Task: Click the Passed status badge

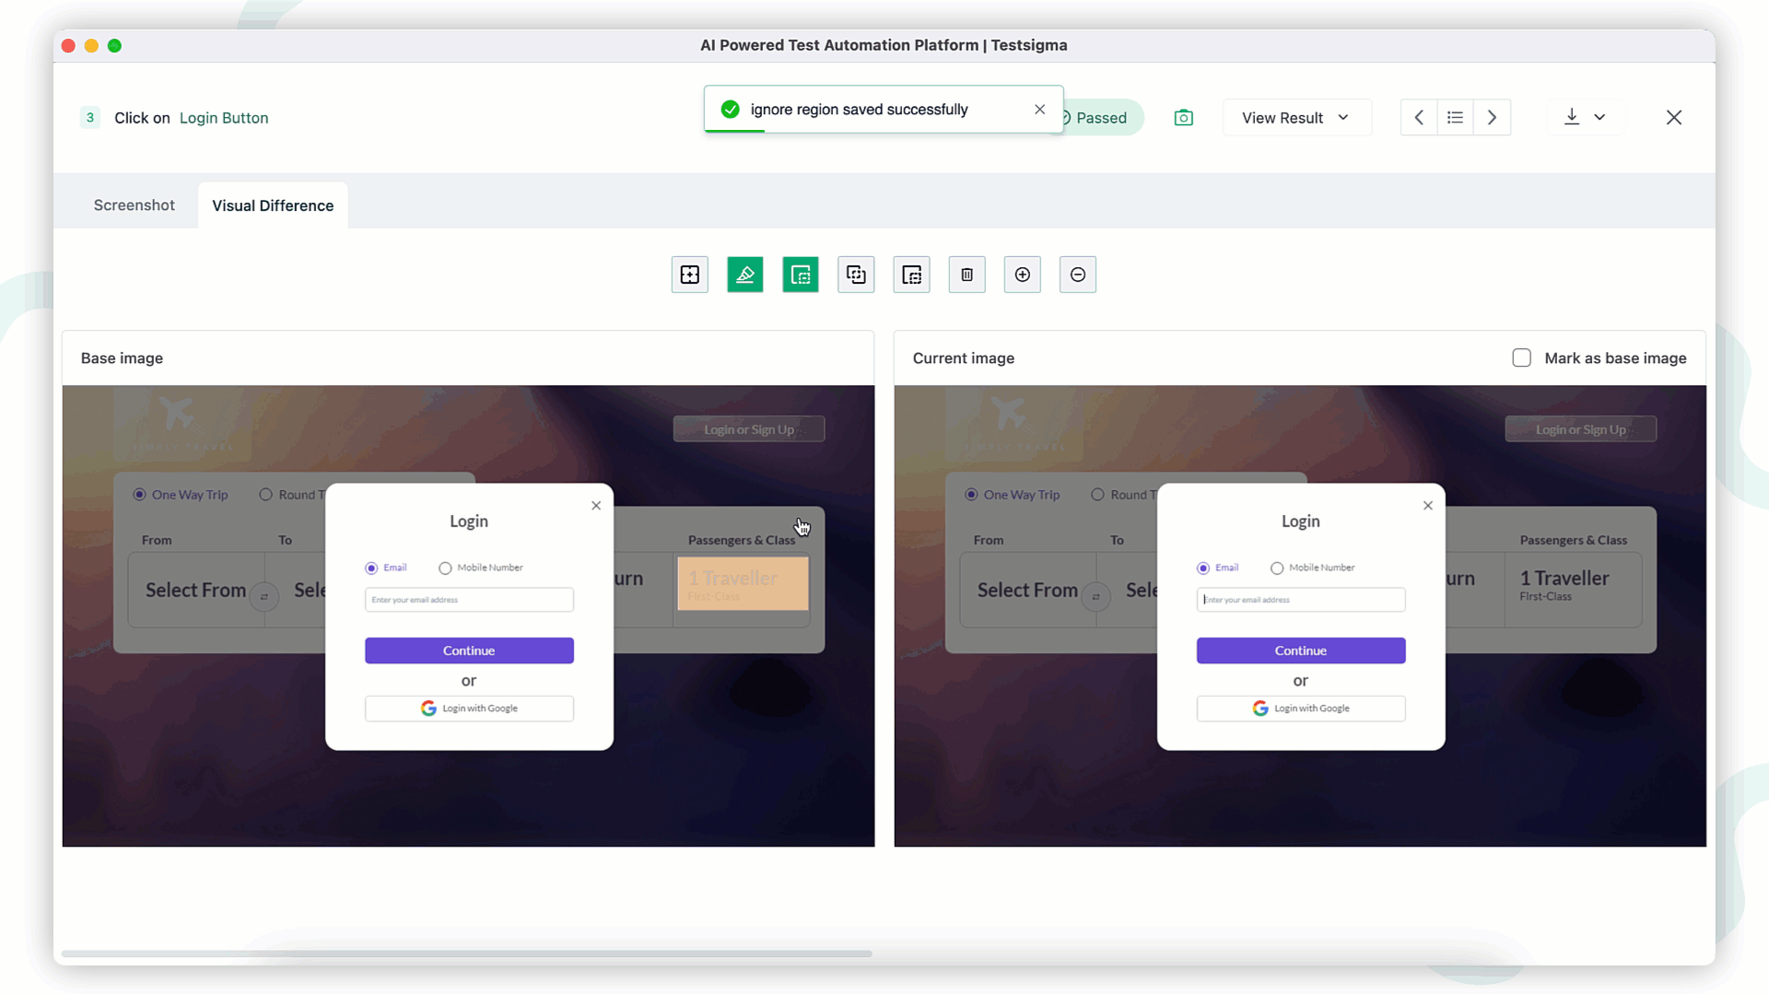Action: click(1101, 118)
